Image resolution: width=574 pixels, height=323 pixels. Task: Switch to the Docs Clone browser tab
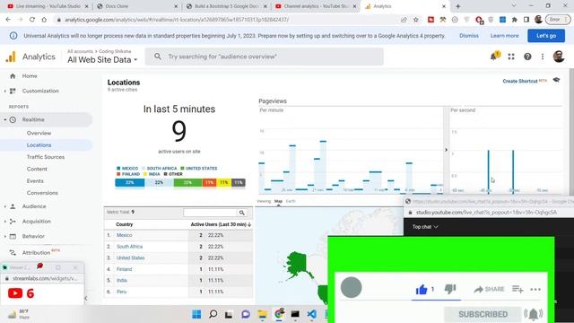(136, 6)
